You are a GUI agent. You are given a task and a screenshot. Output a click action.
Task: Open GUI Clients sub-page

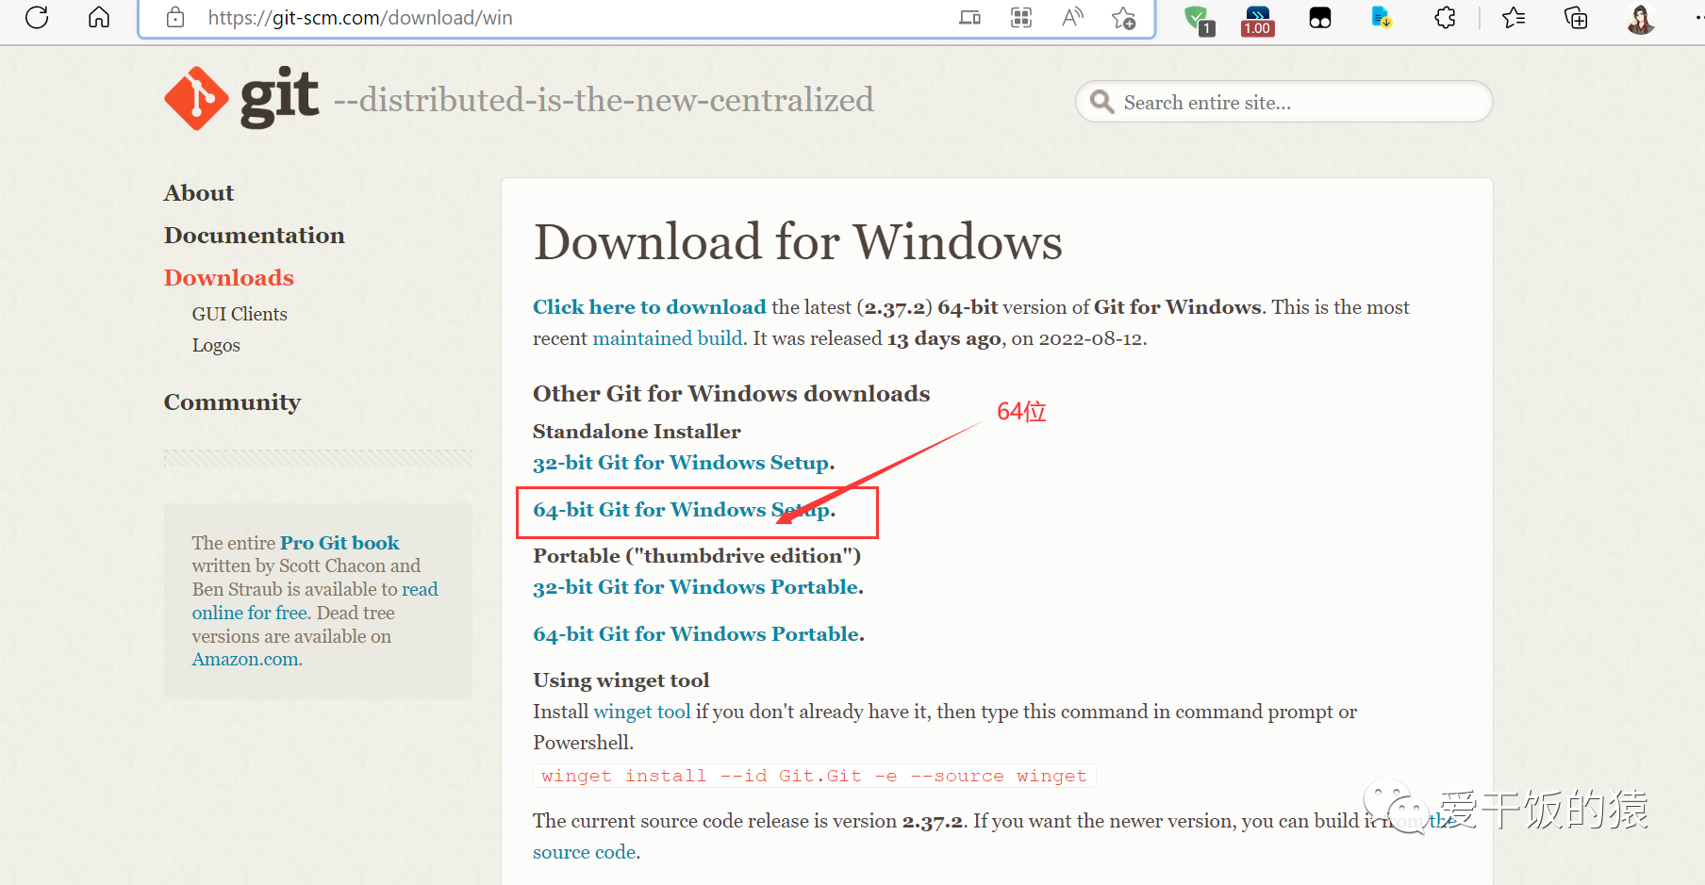coord(240,314)
